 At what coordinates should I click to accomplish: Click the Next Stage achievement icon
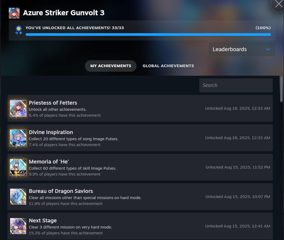tap(18, 226)
